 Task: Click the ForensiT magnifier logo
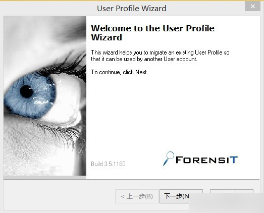point(200,159)
